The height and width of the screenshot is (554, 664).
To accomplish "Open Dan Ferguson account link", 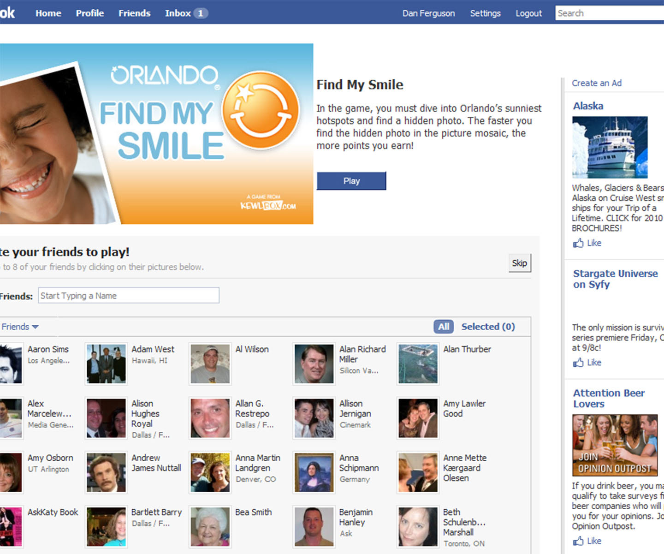I will 428,13.
